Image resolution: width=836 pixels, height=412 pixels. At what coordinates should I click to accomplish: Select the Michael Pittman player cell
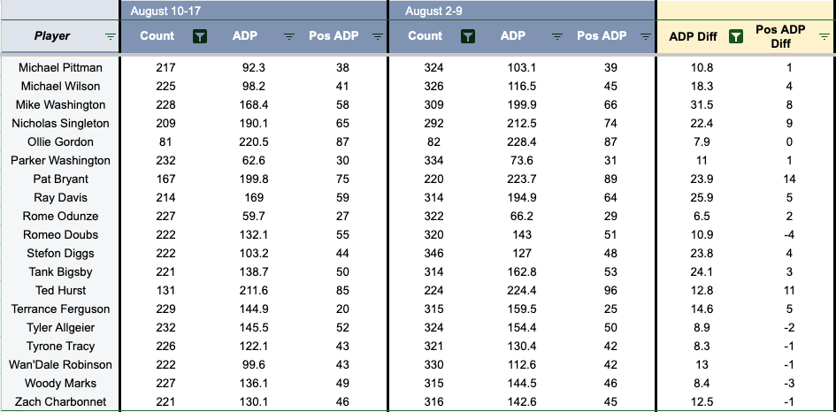(x=60, y=68)
